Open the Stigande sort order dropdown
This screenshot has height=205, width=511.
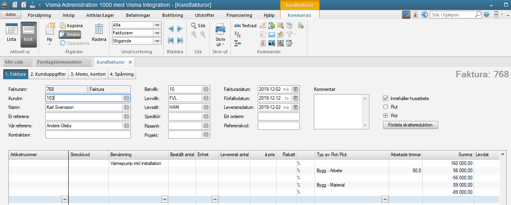157,41
